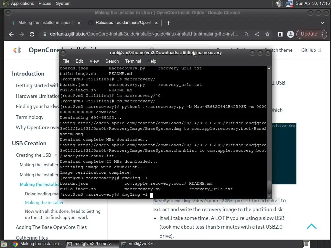The height and width of the screenshot is (248, 331).
Task: Click the active bold 'Making the installer' sidebar link
Action: click(39, 184)
